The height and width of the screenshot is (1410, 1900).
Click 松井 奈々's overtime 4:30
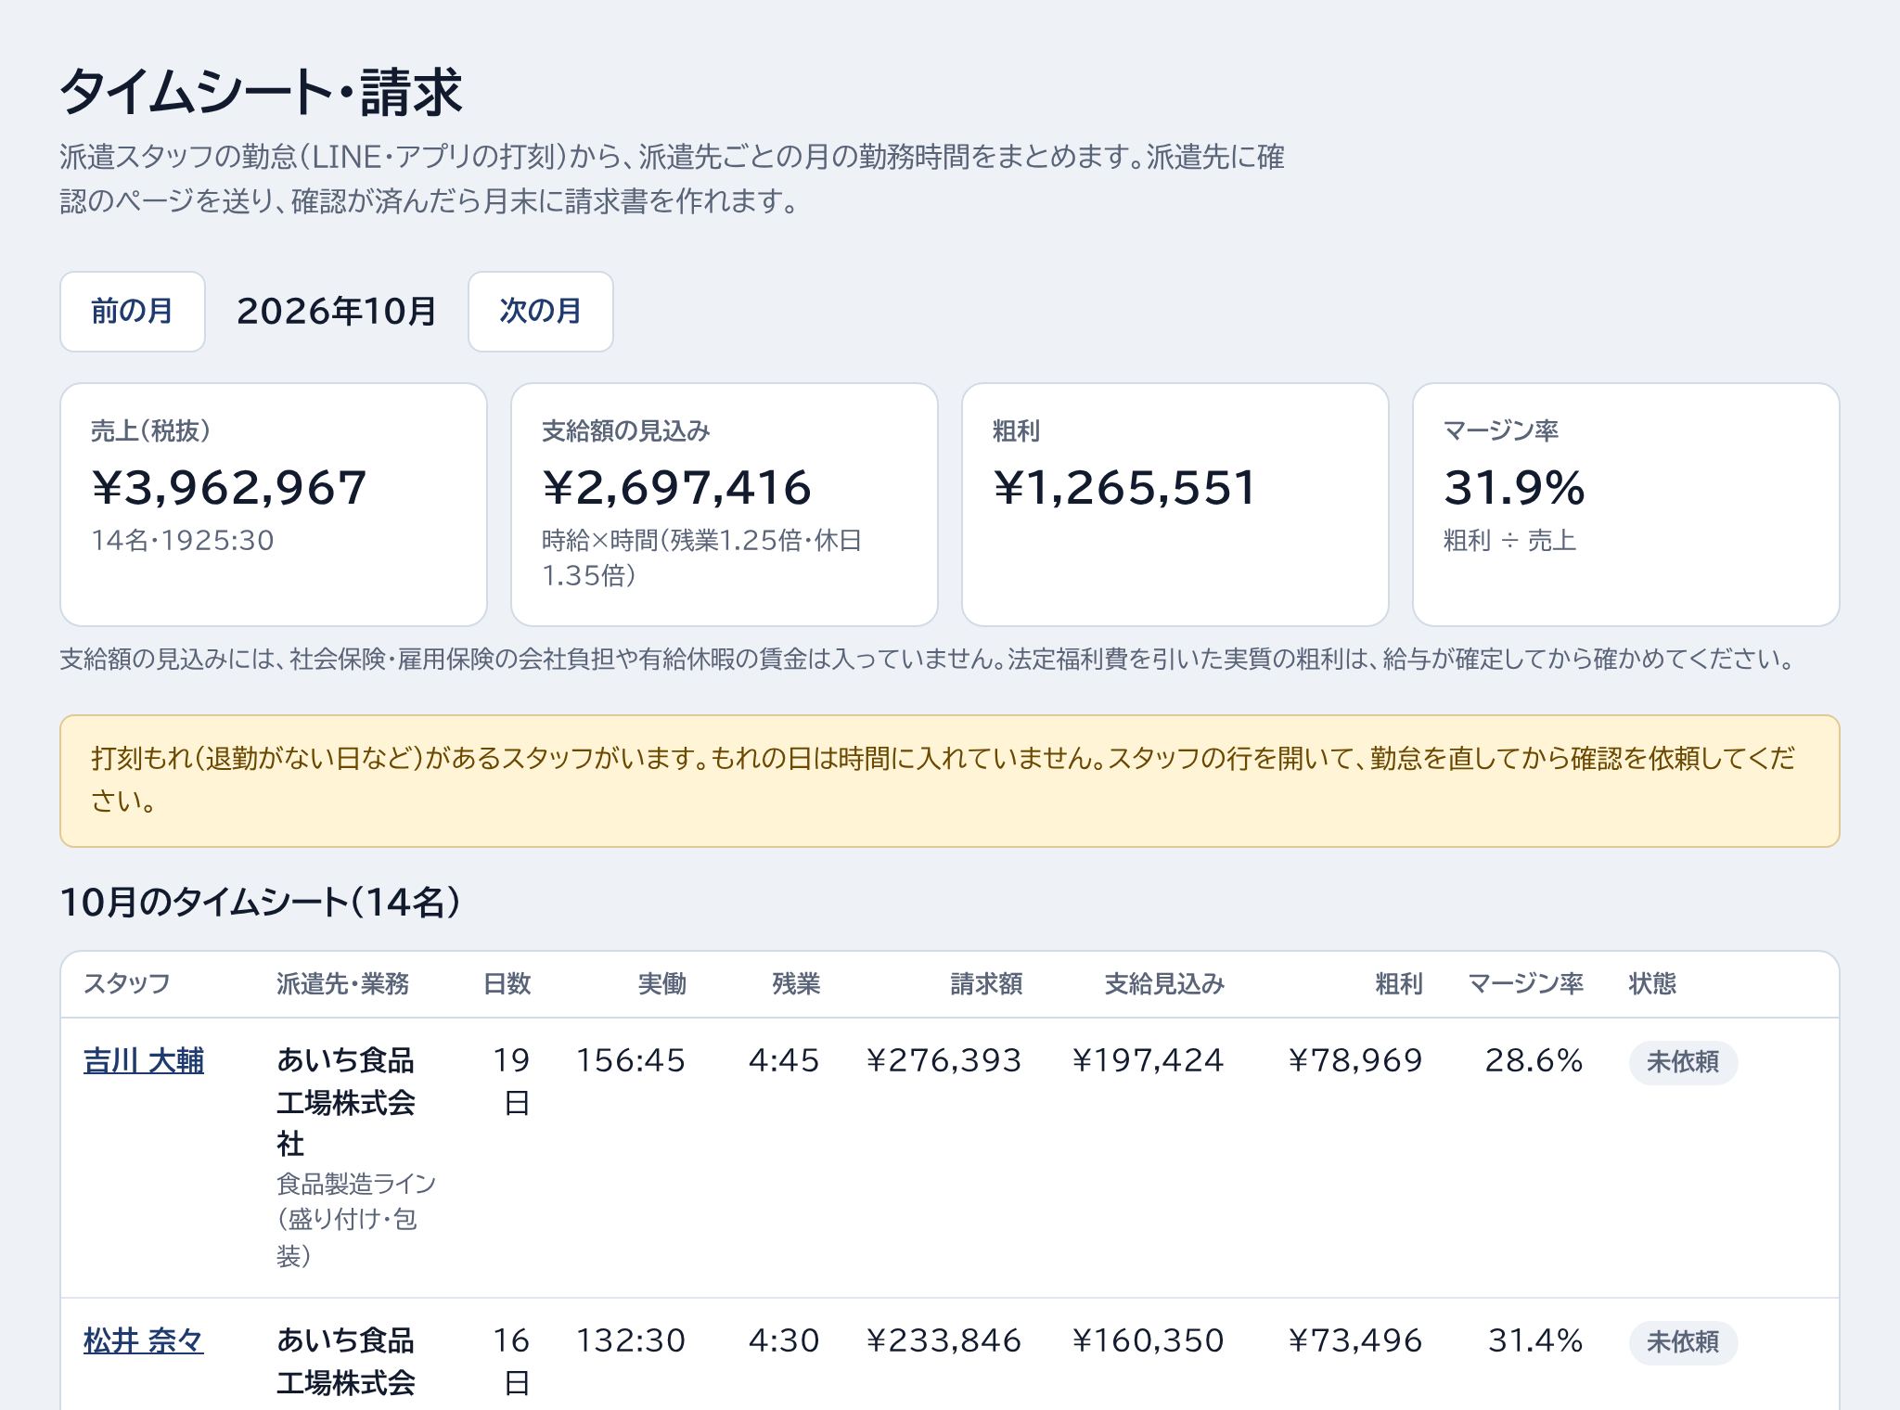(x=785, y=1341)
